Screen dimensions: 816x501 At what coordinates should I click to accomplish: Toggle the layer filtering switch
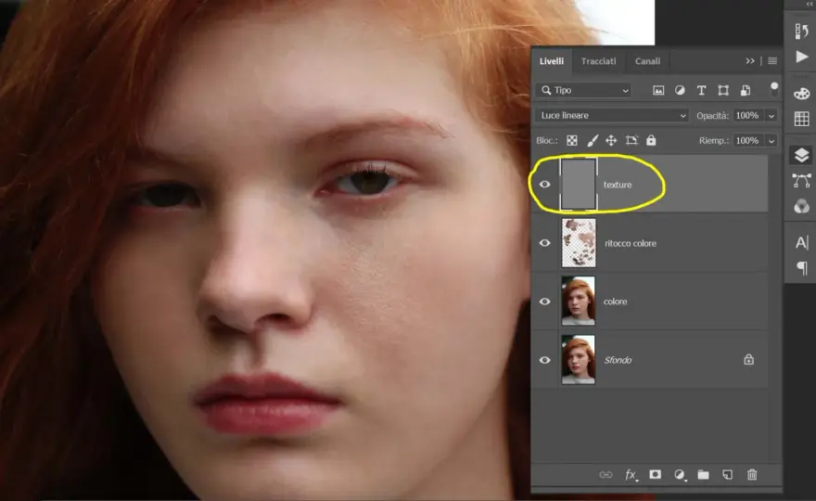pos(774,89)
